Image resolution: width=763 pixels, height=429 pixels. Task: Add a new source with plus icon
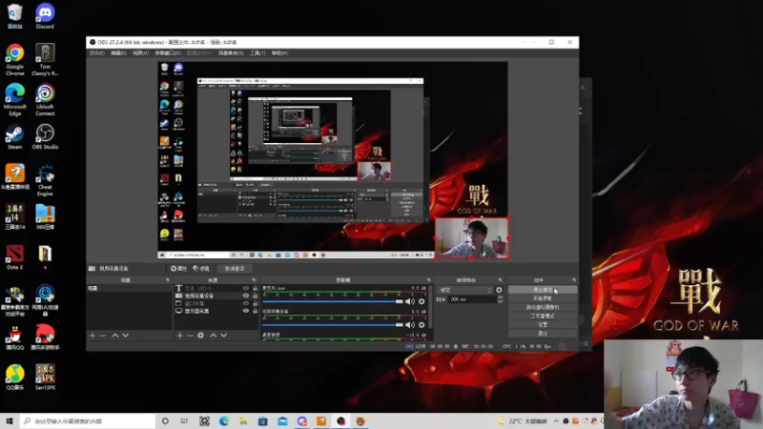(x=179, y=336)
